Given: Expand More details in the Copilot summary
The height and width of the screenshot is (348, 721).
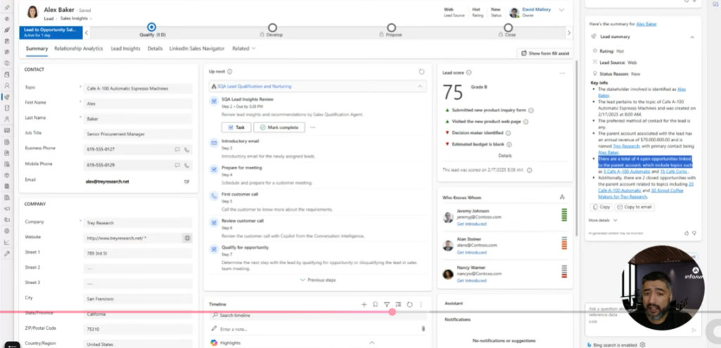Looking at the screenshot, I should tap(601, 220).
